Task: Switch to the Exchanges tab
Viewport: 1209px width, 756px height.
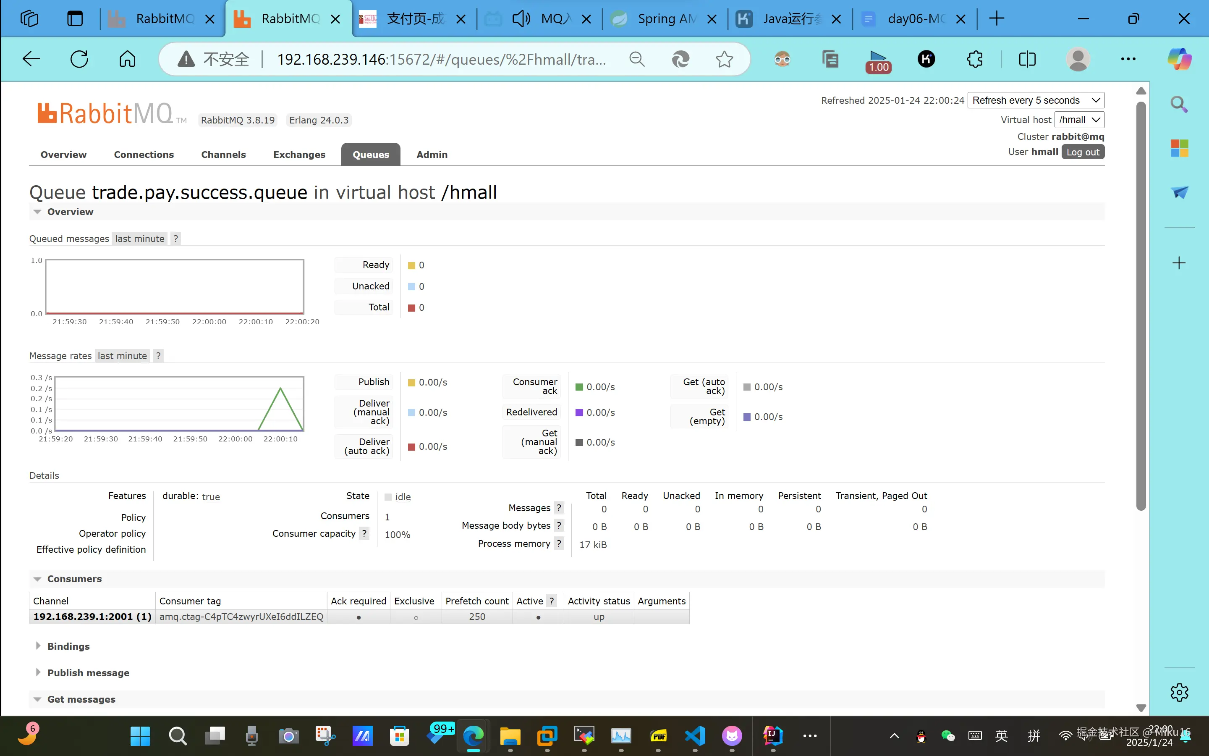Action: click(x=299, y=155)
